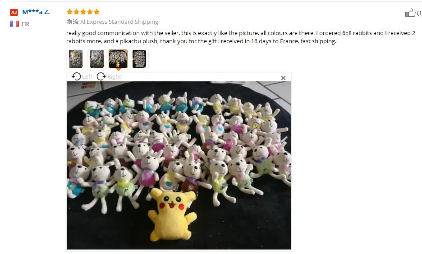Click the enlarged plush rabbits photo

(x=179, y=165)
